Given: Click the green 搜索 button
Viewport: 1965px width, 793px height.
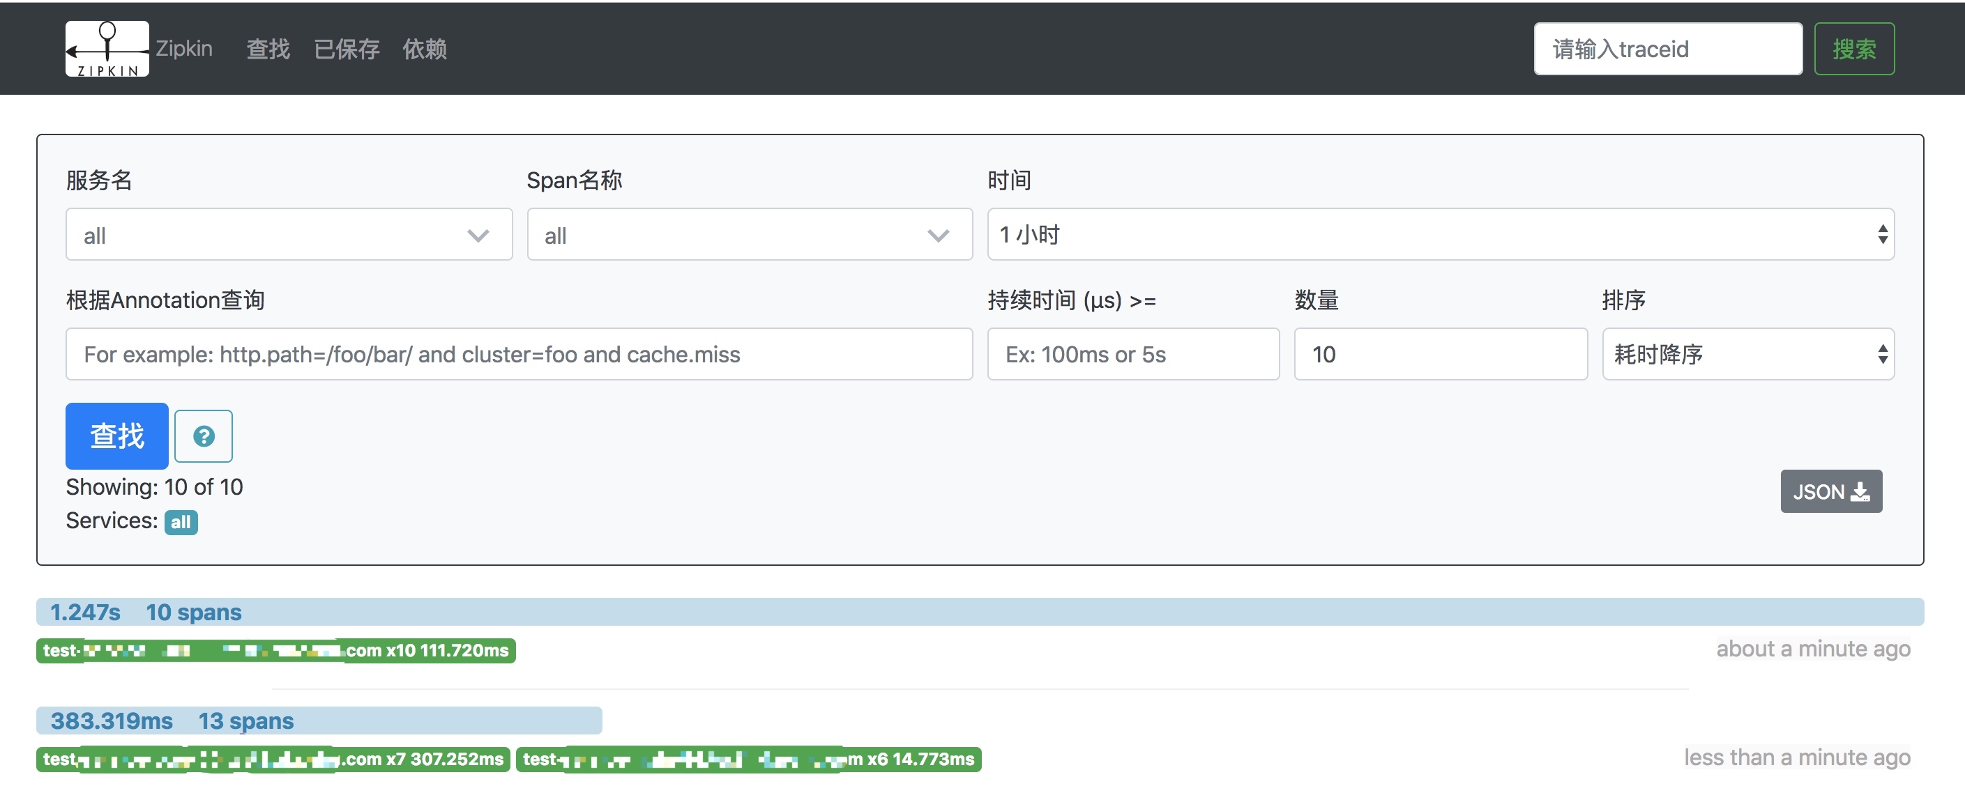Looking at the screenshot, I should pyautogui.click(x=1853, y=49).
